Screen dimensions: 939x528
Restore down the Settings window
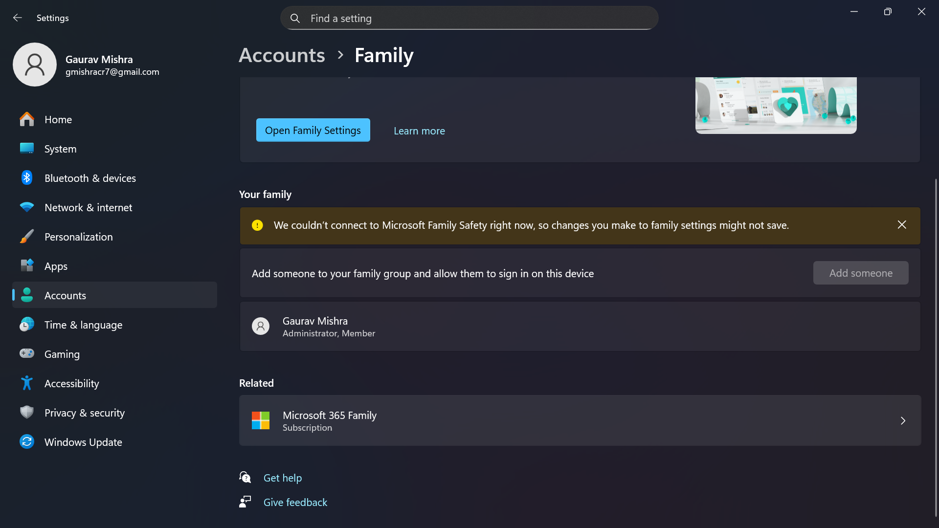(888, 12)
